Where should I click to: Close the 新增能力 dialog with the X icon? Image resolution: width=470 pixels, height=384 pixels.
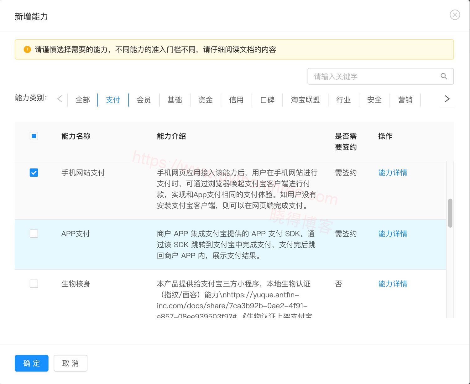455,15
